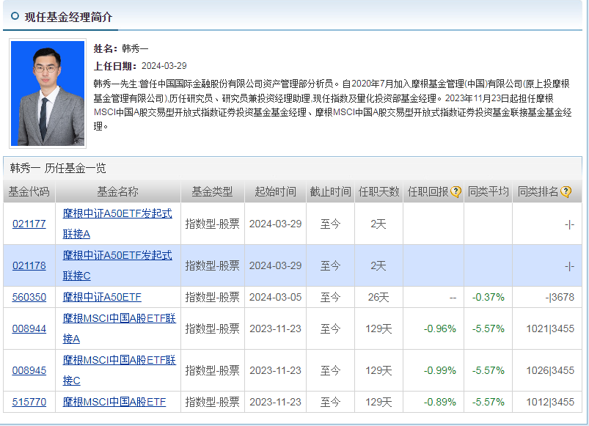Click 至今 end date in 515770 row
Image resolution: width=589 pixels, height=426 pixels.
coord(330,402)
